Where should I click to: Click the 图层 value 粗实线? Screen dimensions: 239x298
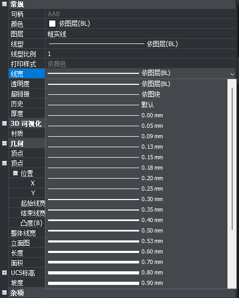coord(57,35)
